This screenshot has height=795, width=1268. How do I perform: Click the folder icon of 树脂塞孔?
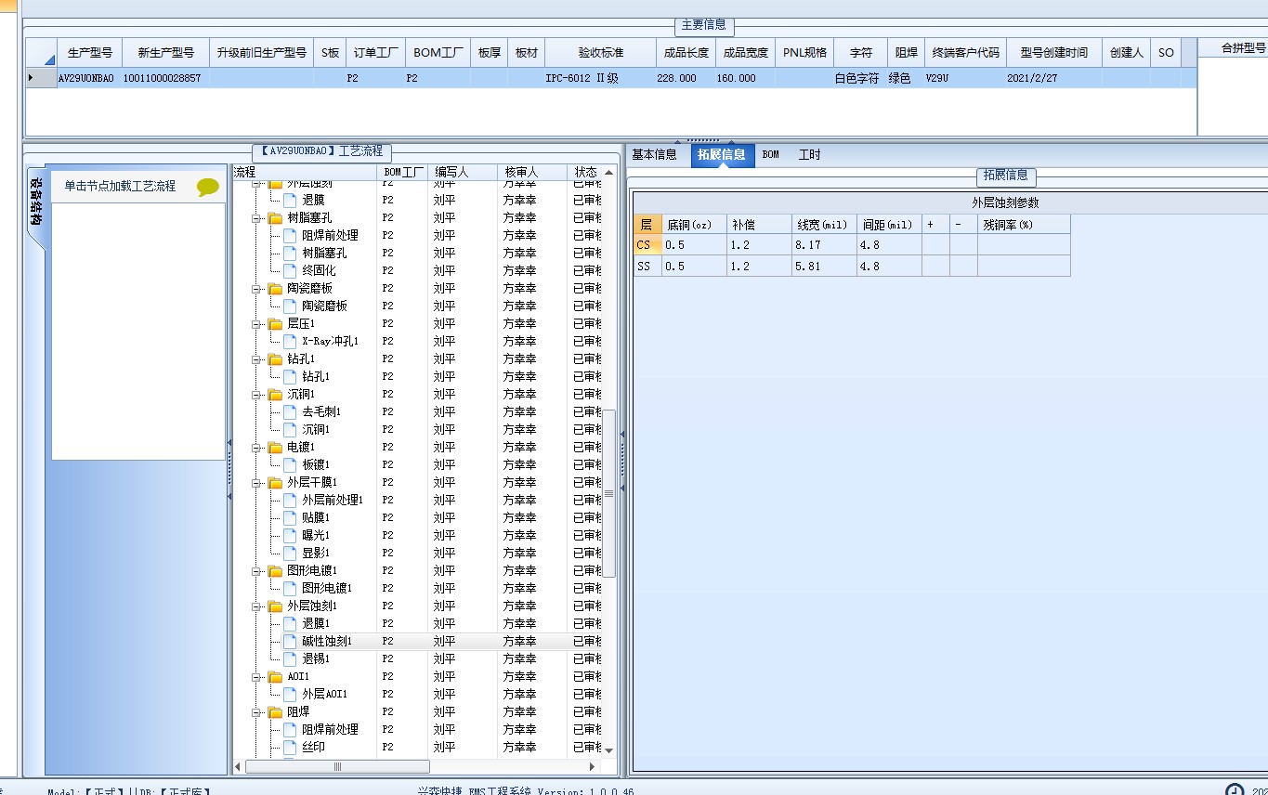point(275,217)
